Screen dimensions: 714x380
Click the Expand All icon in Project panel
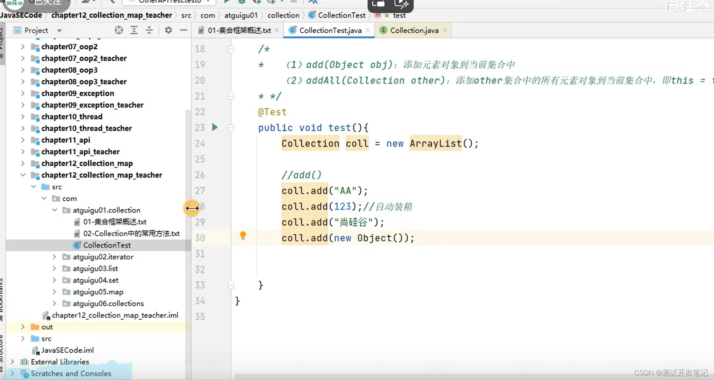click(134, 30)
